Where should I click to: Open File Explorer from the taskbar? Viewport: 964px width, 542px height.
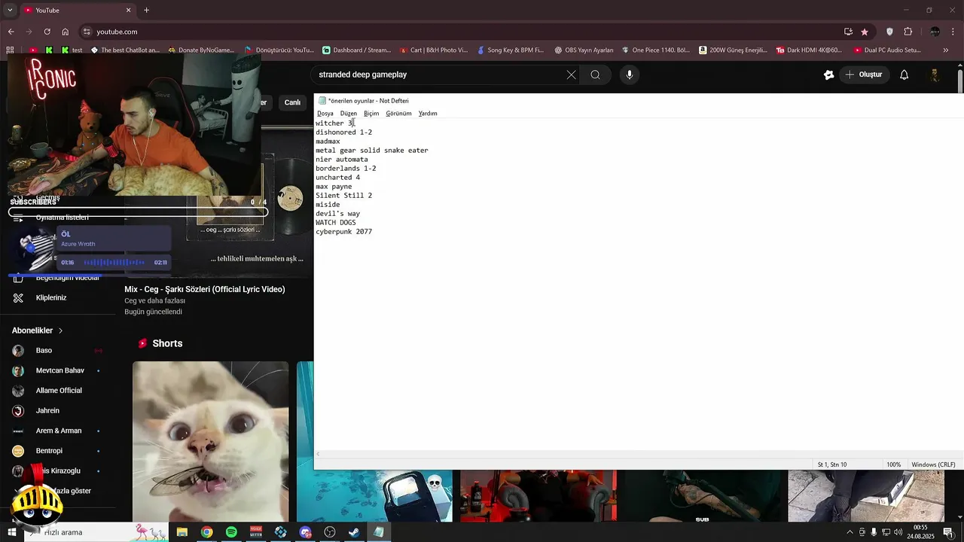click(x=182, y=532)
